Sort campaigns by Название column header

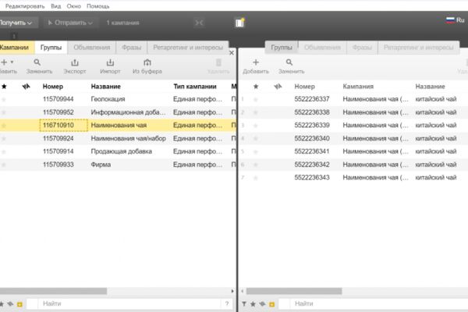[105, 87]
